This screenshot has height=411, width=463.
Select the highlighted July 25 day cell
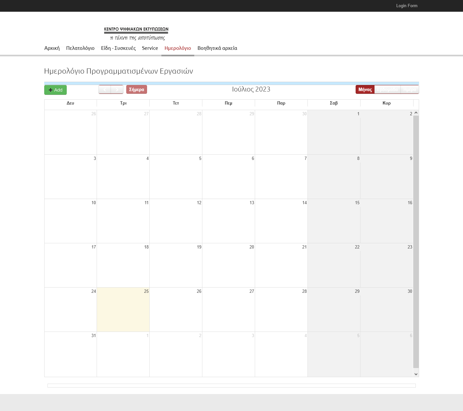point(123,309)
